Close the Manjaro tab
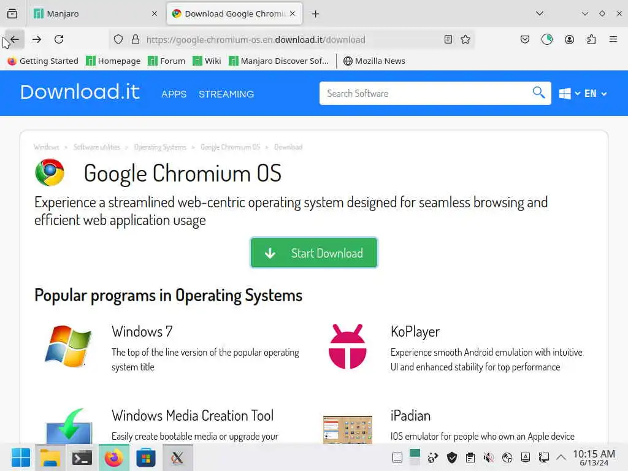The height and width of the screenshot is (471, 628). coord(154,13)
